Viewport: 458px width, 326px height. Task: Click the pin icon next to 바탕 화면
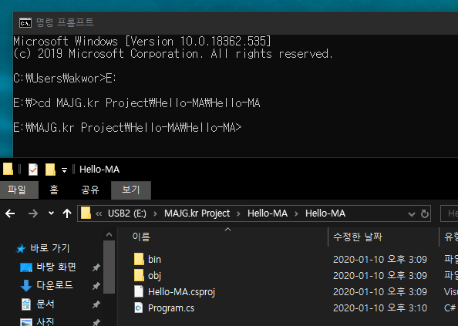96,267
